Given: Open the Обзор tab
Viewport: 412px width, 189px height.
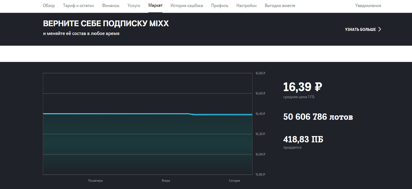Looking at the screenshot, I should (x=49, y=5).
